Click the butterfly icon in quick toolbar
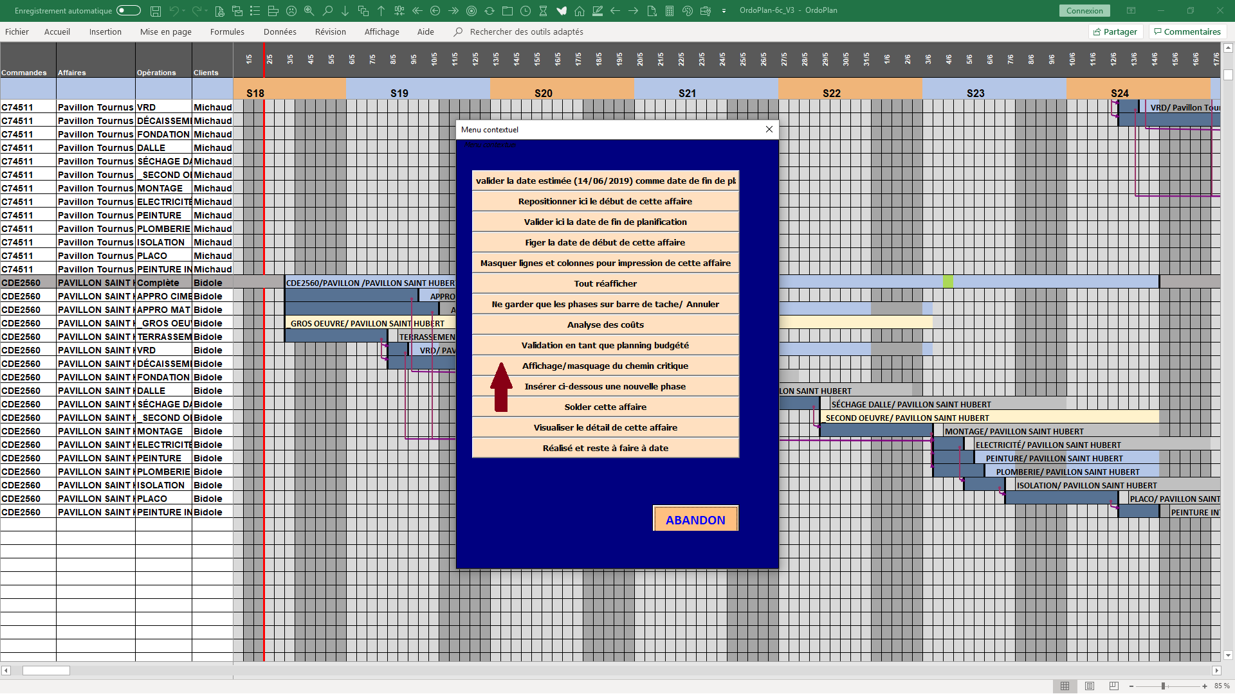The width and height of the screenshot is (1235, 694). pos(562,10)
